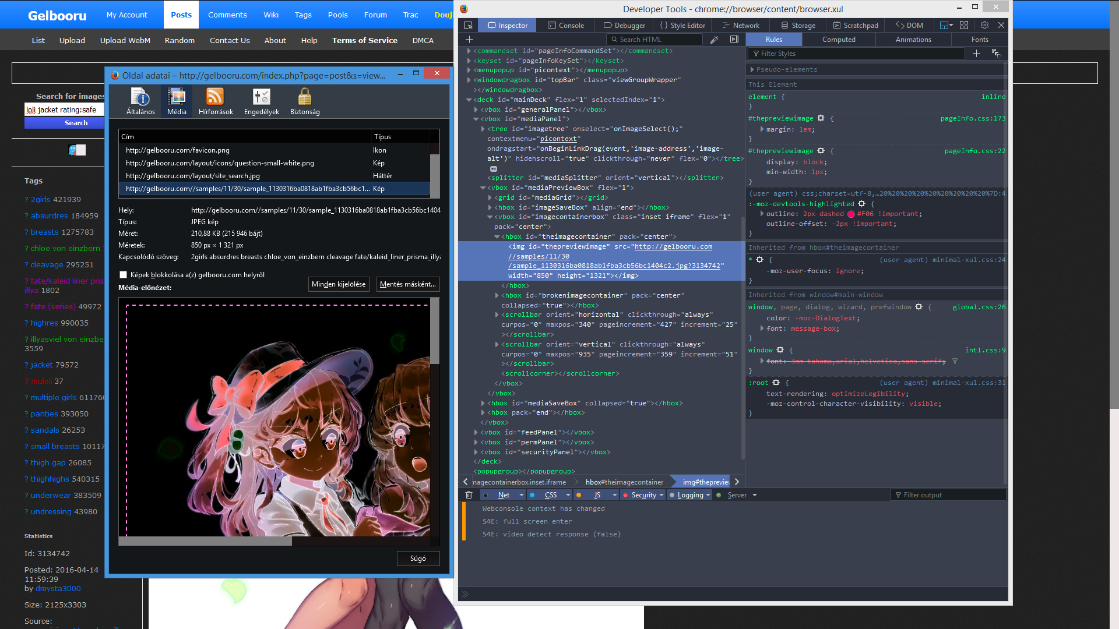Viewport: 1119px width, 629px height.
Task: Switch to the Fonts sidebar tab
Action: (x=980, y=40)
